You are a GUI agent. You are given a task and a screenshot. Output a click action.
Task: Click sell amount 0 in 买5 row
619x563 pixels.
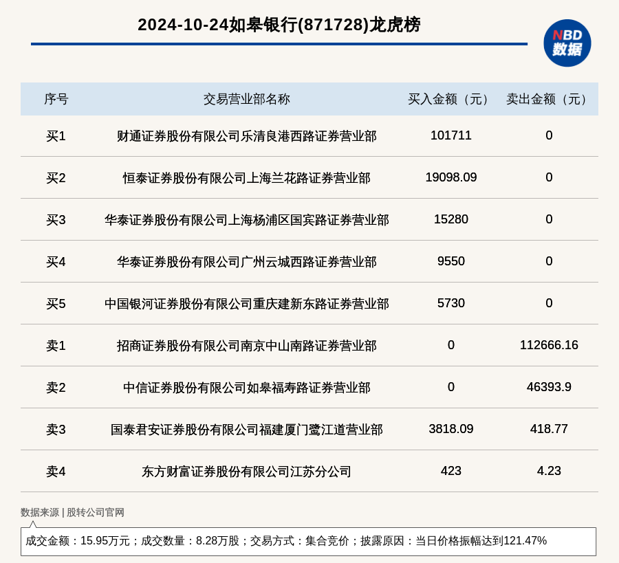click(x=549, y=303)
